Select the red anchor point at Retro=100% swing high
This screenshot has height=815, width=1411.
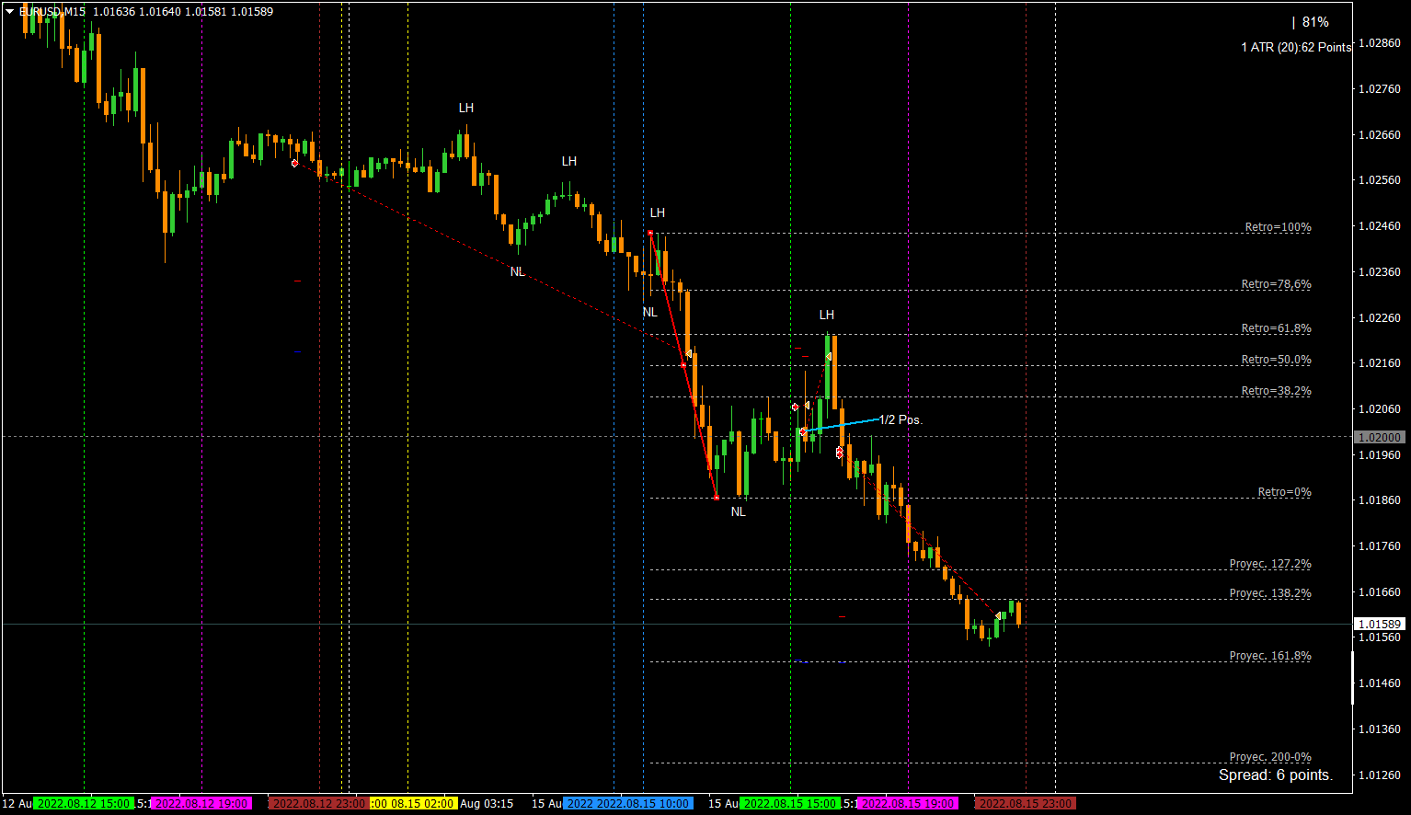pos(650,233)
